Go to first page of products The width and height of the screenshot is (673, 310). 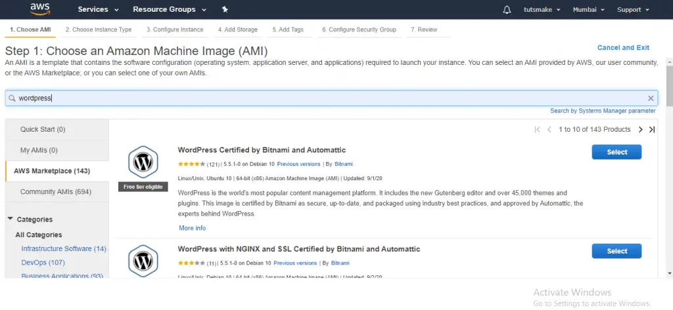(537, 129)
